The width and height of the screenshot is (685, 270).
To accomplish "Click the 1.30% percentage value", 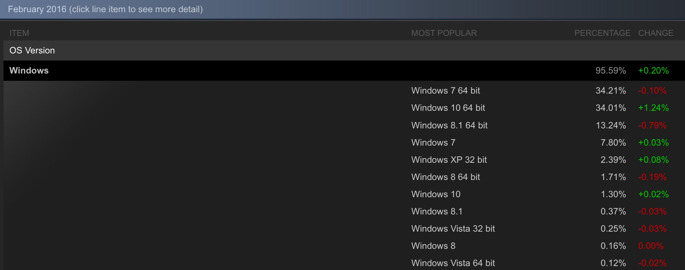I will 613,194.
